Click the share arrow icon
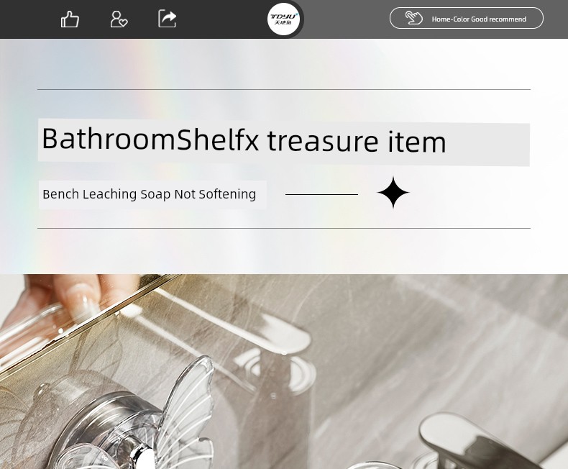The height and width of the screenshot is (469, 568). [x=168, y=19]
